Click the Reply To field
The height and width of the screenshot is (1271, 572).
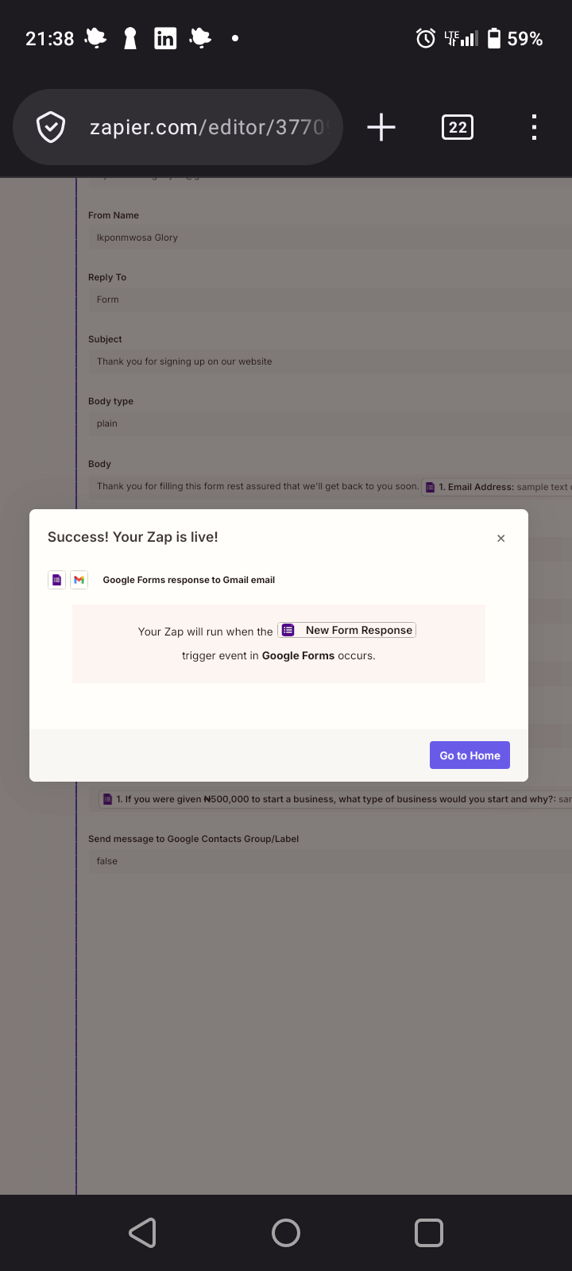coord(330,299)
